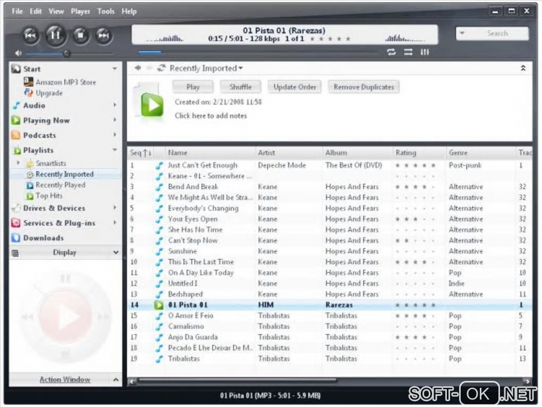The image size is (542, 407).
Task: Toggle repeat mode
Action: (x=391, y=52)
